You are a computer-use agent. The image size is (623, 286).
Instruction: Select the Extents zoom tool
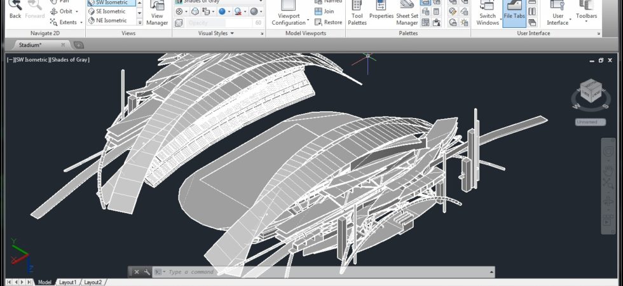pyautogui.click(x=64, y=22)
